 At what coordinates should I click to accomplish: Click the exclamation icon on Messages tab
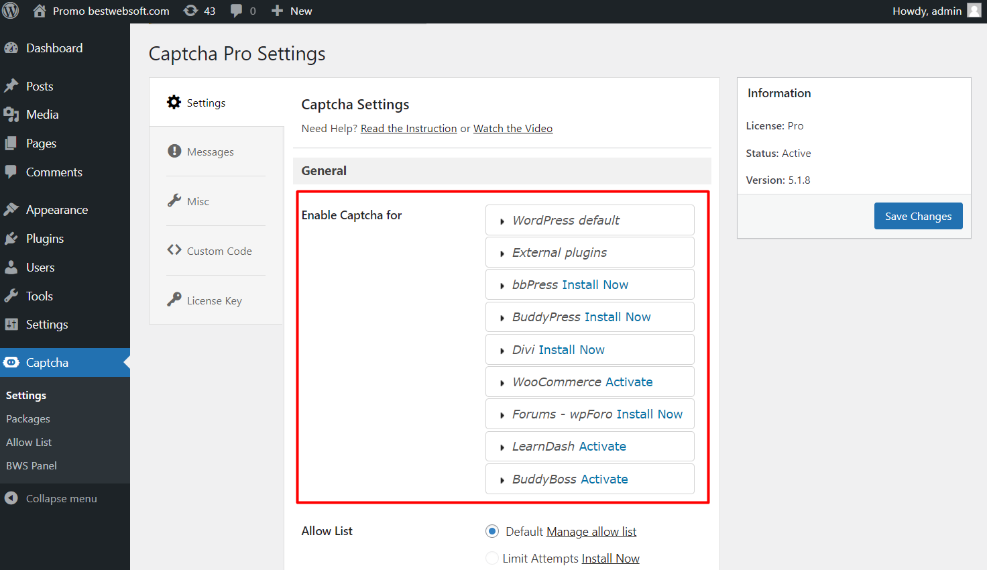[x=174, y=151]
